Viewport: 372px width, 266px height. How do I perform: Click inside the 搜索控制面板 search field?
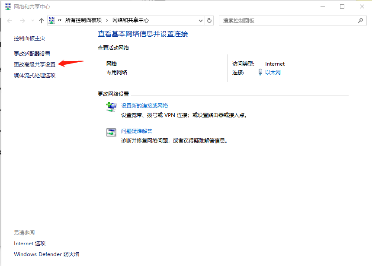coord(281,20)
